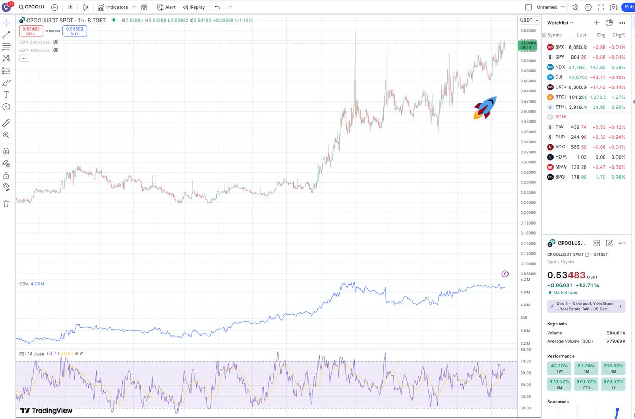Click the redo arrow
635x419 pixels.
(x=230, y=7)
